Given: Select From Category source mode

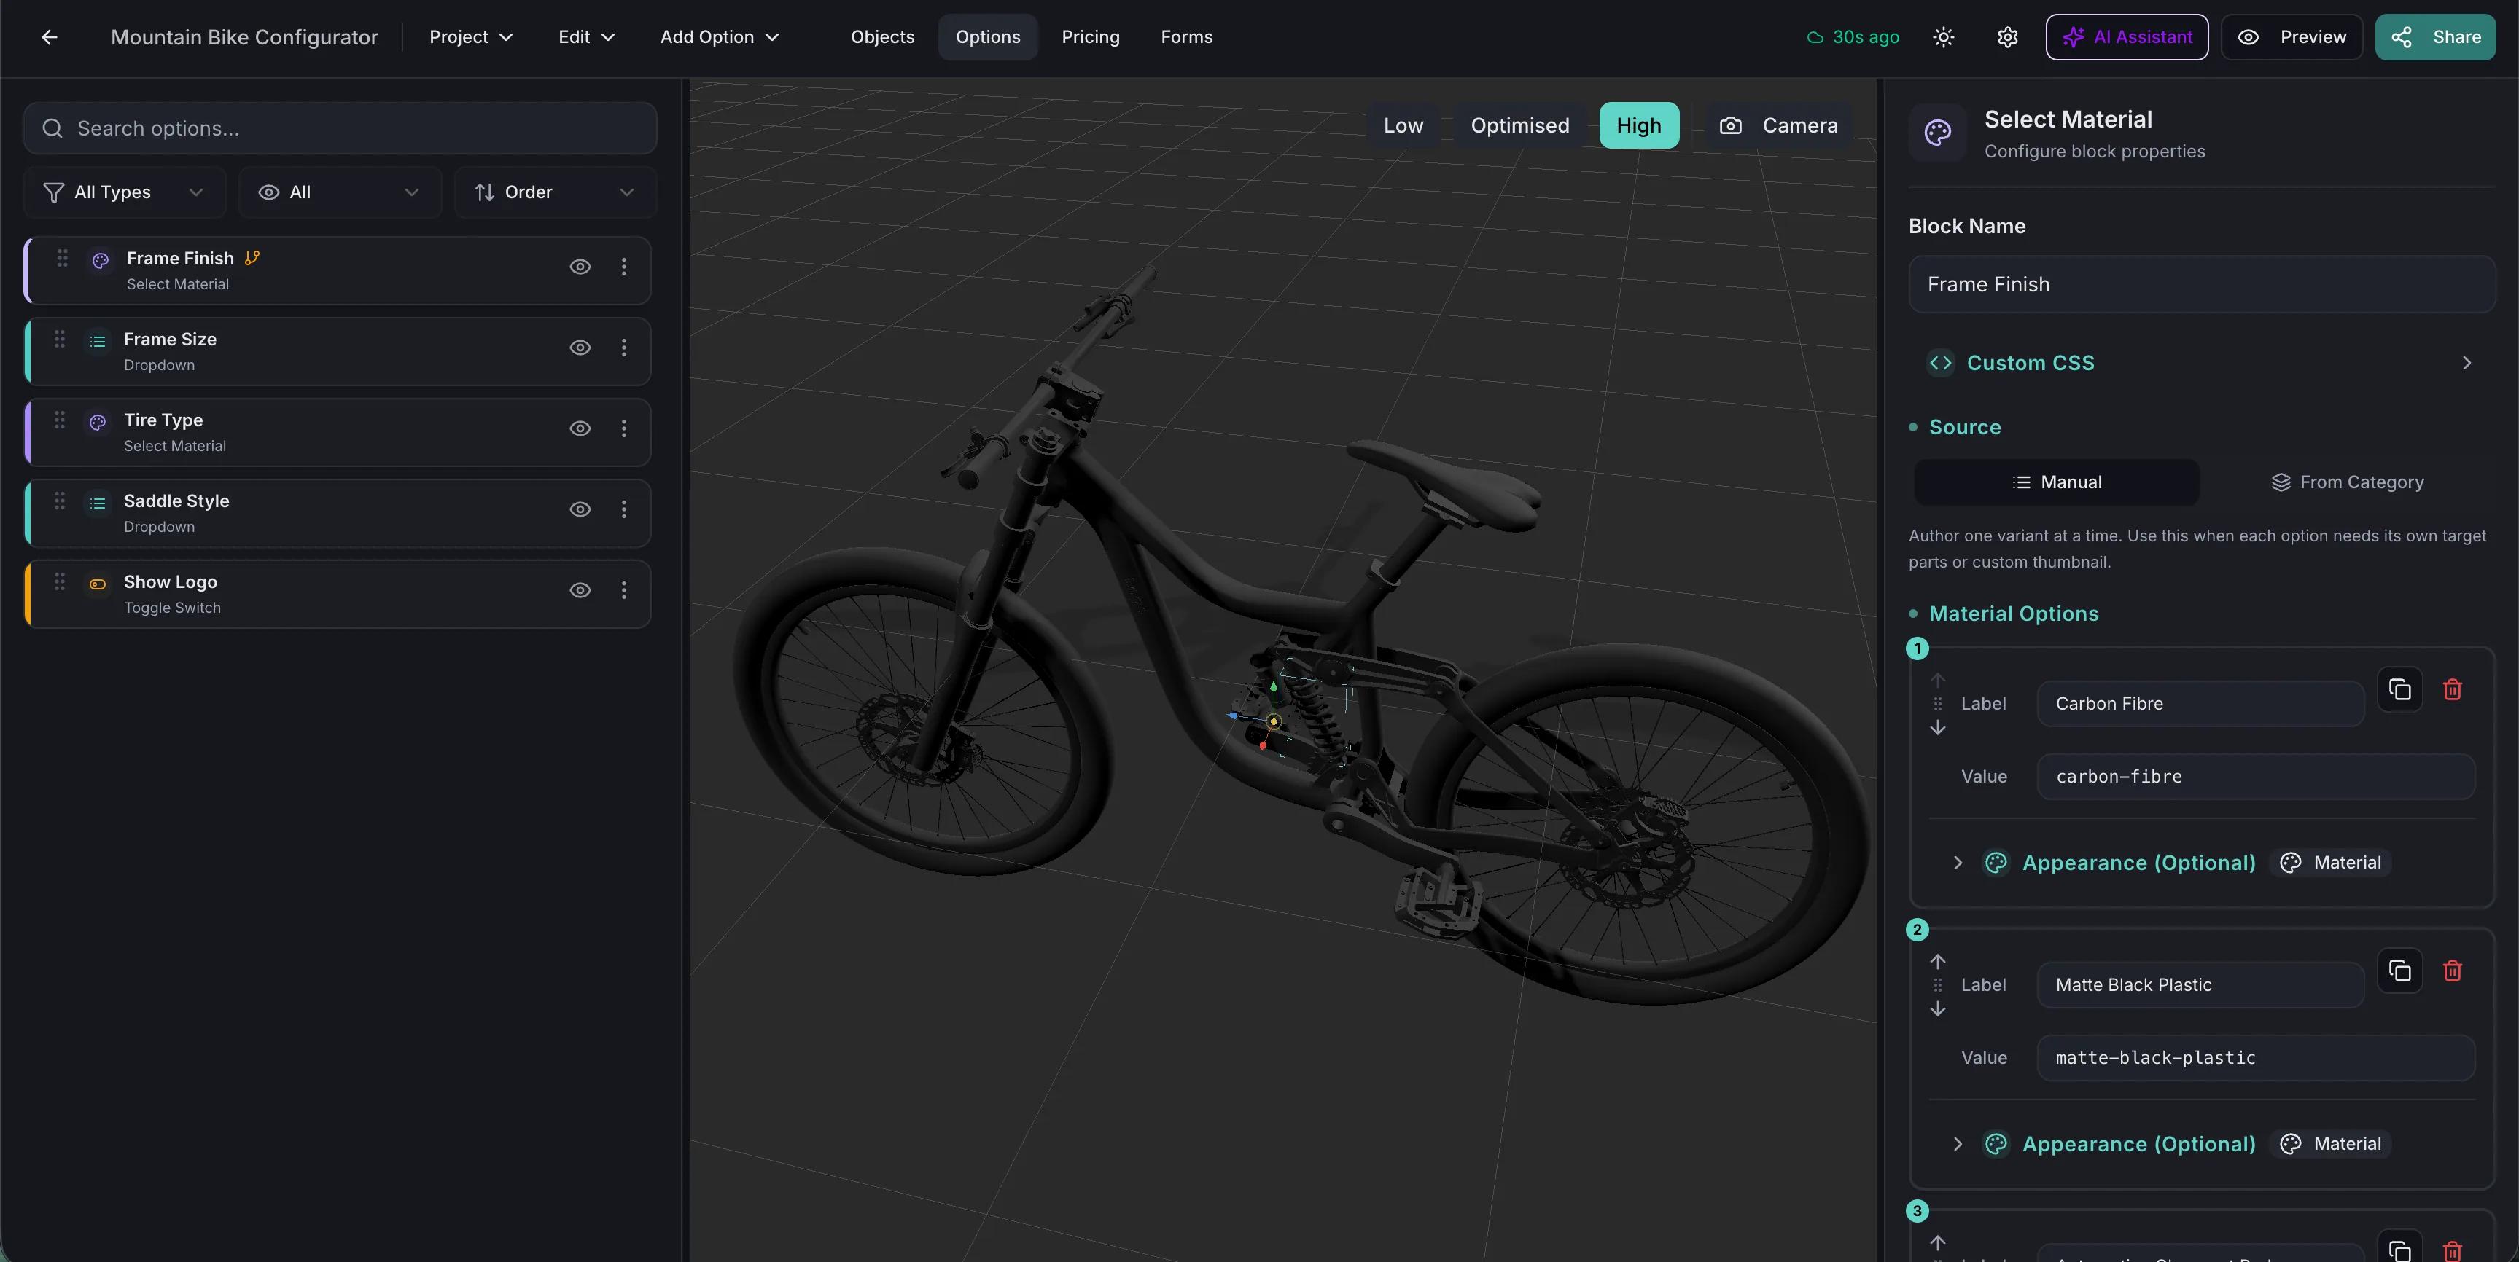Looking at the screenshot, I should (x=2347, y=482).
